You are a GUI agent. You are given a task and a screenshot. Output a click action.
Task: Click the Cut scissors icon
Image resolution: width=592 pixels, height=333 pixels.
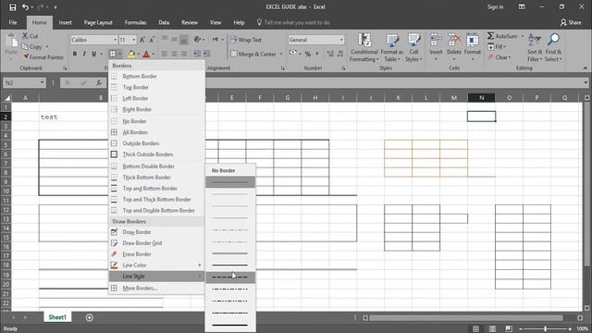coord(25,36)
